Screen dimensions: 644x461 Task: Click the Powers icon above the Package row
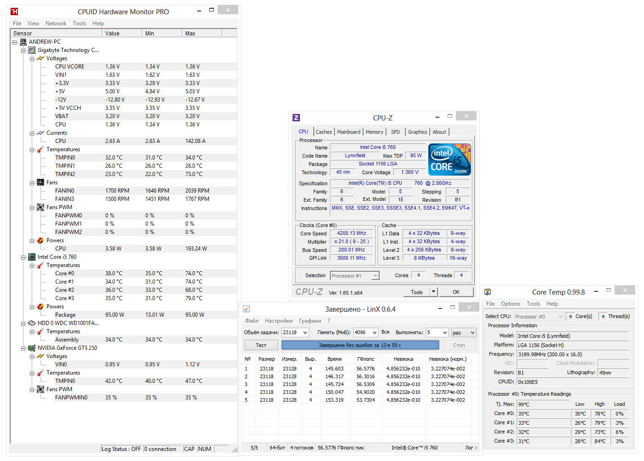tap(40, 307)
